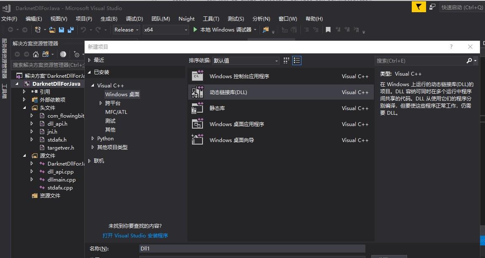The width and height of the screenshot is (485, 258).
Task: Click the yellow feedback filter icon
Action: (418, 7)
